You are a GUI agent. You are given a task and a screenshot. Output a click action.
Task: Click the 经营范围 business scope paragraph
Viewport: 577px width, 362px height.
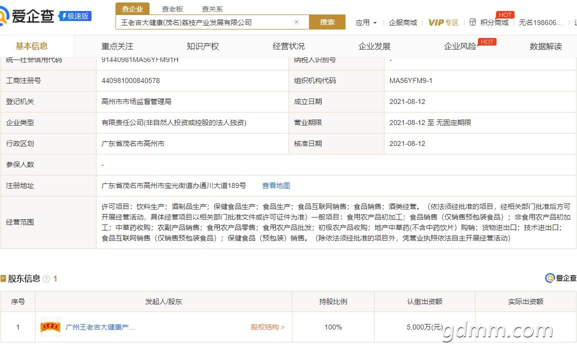click(336, 222)
